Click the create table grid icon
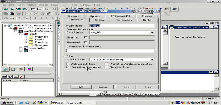This screenshot has height=105, width=221. (26, 14)
